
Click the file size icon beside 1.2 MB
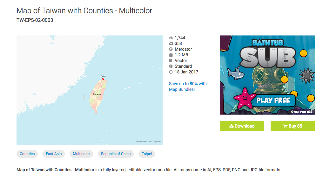[x=171, y=55]
